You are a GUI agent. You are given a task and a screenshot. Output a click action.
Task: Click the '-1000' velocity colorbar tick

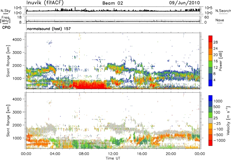[219, 140]
